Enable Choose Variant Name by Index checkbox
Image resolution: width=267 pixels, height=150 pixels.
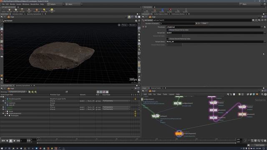click(168, 39)
